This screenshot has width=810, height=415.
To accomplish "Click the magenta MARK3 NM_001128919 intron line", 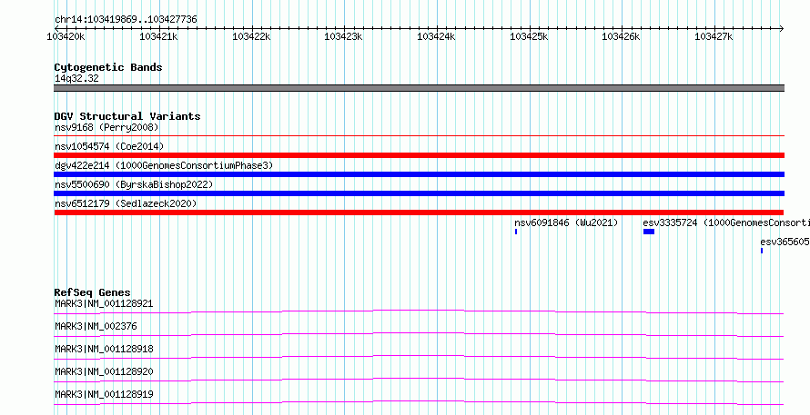I will coord(419,402).
